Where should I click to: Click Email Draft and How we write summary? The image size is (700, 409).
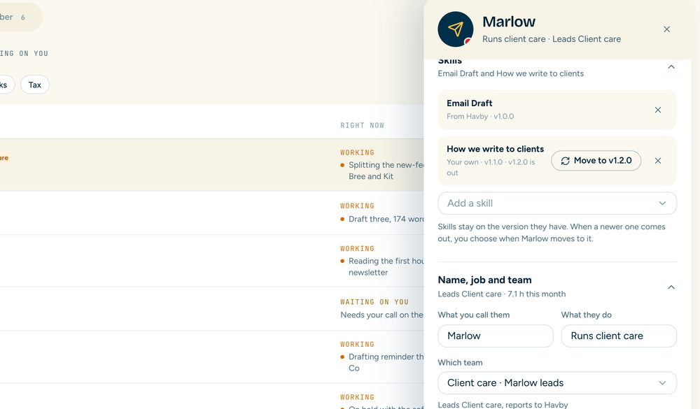[x=510, y=73]
